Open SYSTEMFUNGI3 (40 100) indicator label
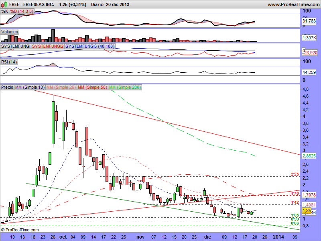The width and height of the screenshot is (321, 241). [x=89, y=46]
